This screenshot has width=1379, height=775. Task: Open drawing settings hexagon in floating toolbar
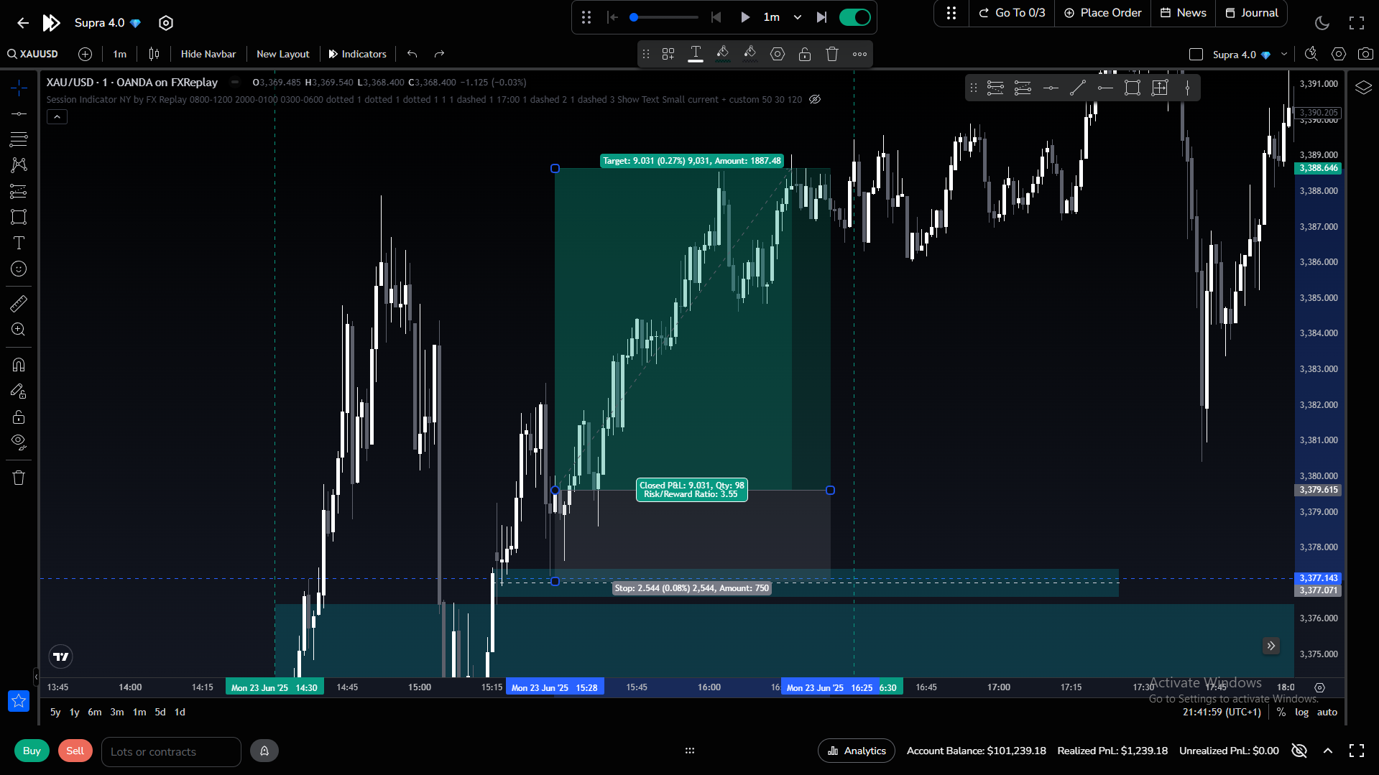click(x=778, y=54)
